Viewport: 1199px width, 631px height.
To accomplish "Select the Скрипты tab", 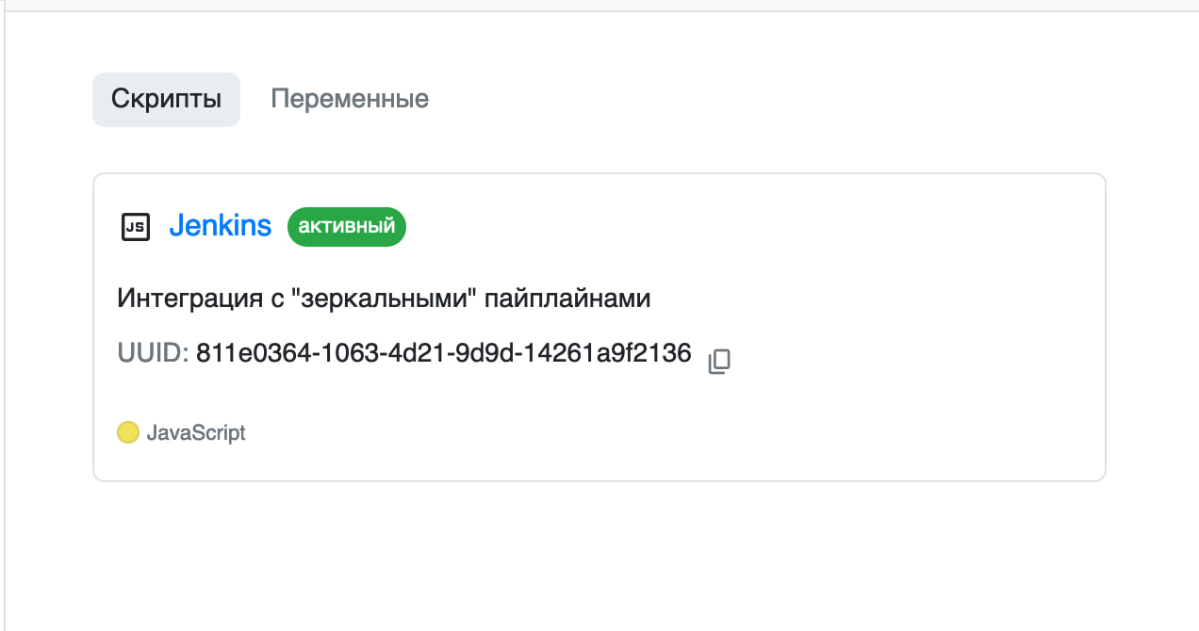I will coord(166,99).
